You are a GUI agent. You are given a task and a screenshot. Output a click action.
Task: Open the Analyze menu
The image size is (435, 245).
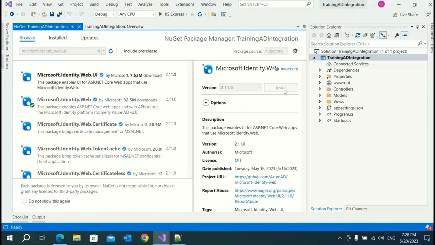[x=145, y=4]
